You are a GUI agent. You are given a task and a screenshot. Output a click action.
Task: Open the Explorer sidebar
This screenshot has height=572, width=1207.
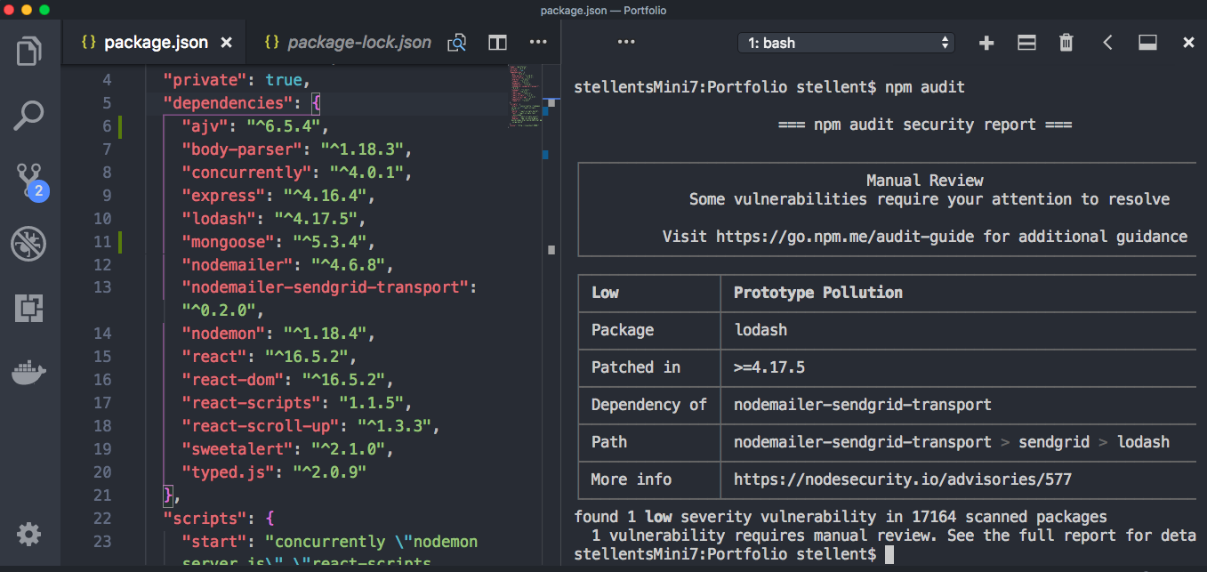click(x=29, y=51)
